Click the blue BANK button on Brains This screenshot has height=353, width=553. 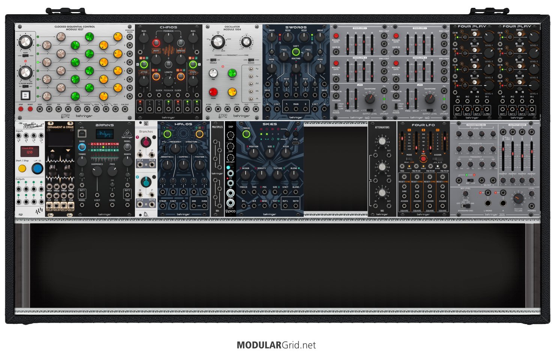82,147
